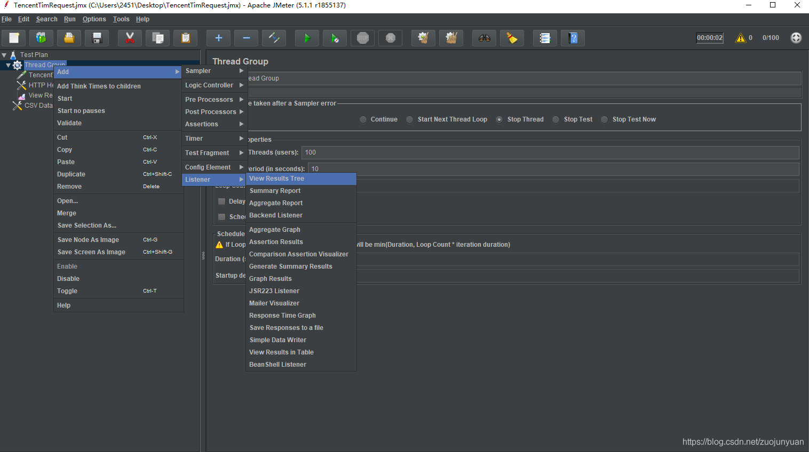Open the Config Element submenu

(214, 167)
